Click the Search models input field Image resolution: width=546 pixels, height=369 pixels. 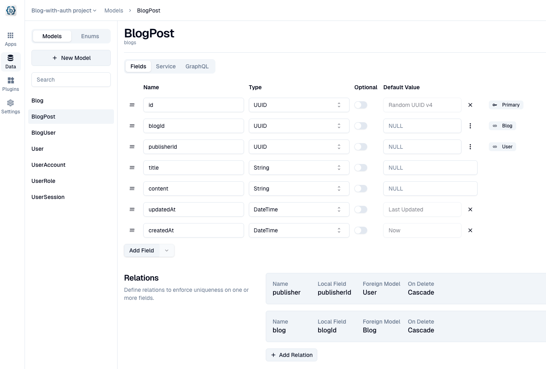pos(71,80)
